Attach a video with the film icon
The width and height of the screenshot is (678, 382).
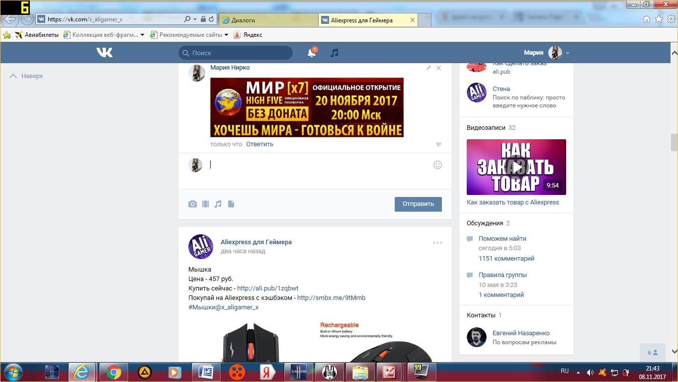click(x=205, y=204)
